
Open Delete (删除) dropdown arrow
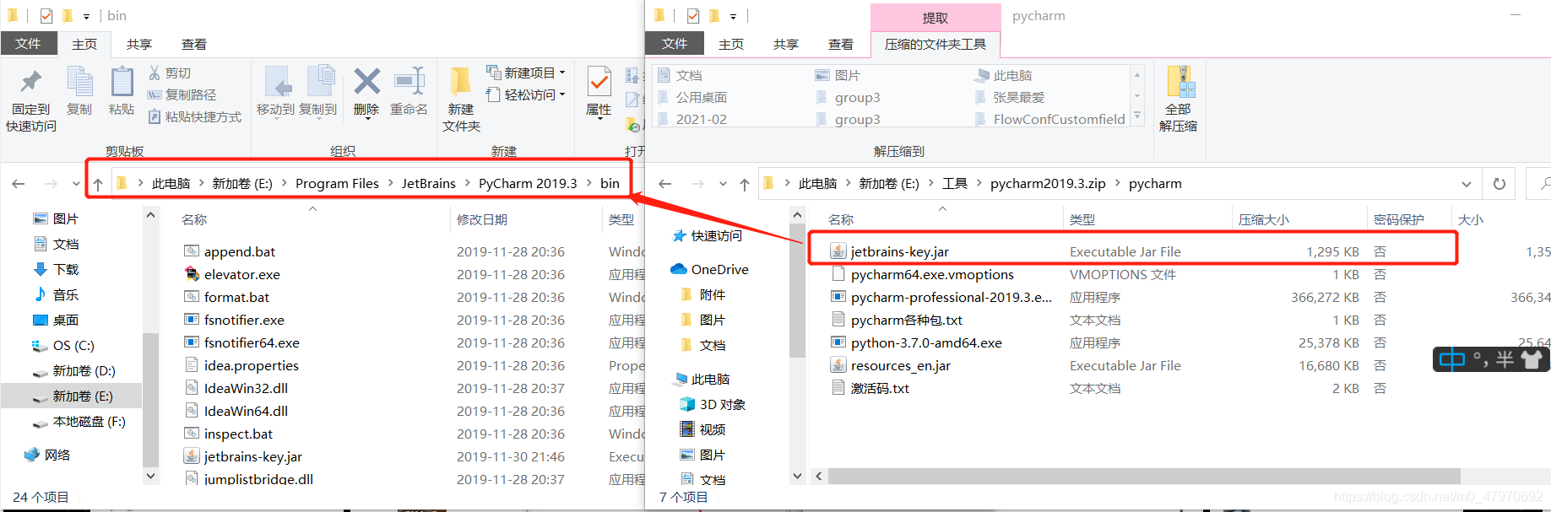(x=366, y=121)
